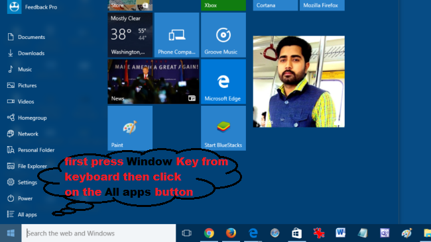Open Firefox from the taskbar

click(x=231, y=233)
